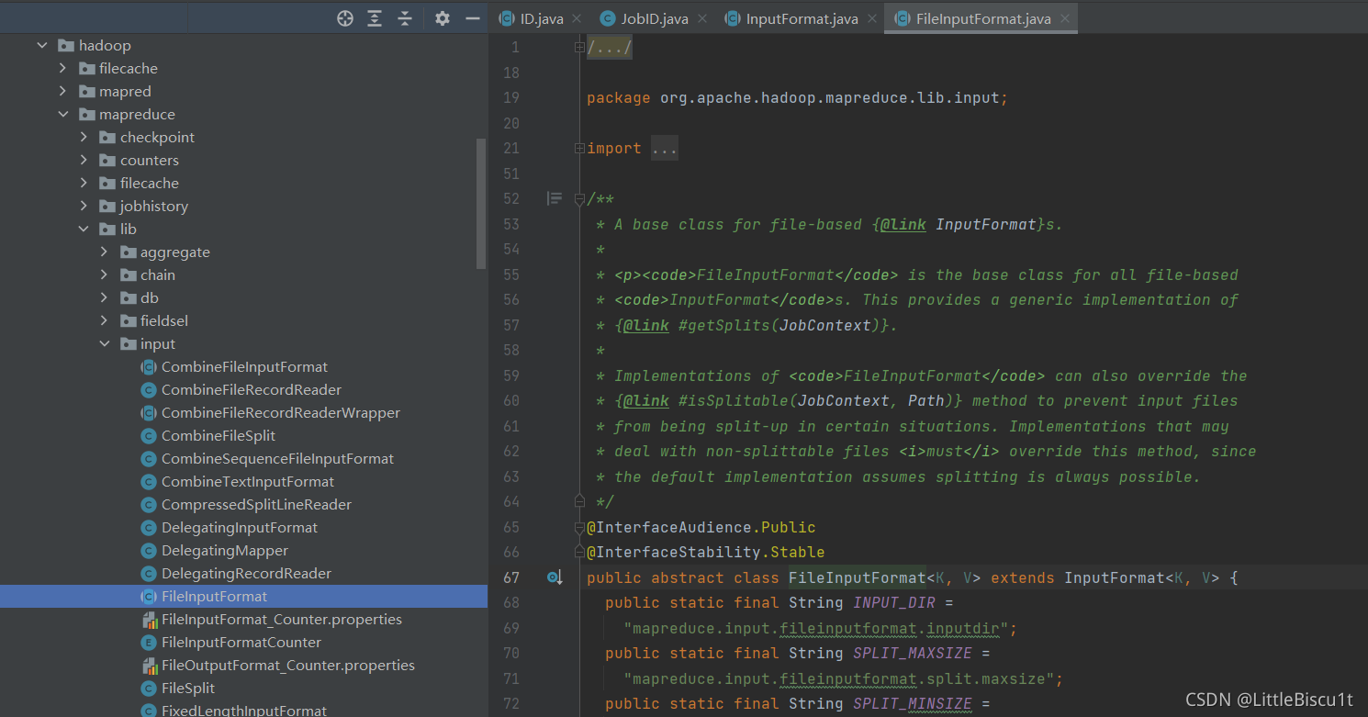Click the Expand All toolbar icon
Image resolution: width=1368 pixels, height=717 pixels.
click(375, 18)
